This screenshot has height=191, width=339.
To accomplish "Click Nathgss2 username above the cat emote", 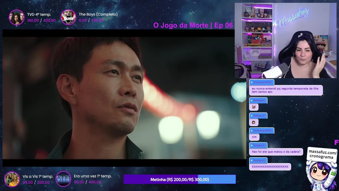I will pos(258,101).
